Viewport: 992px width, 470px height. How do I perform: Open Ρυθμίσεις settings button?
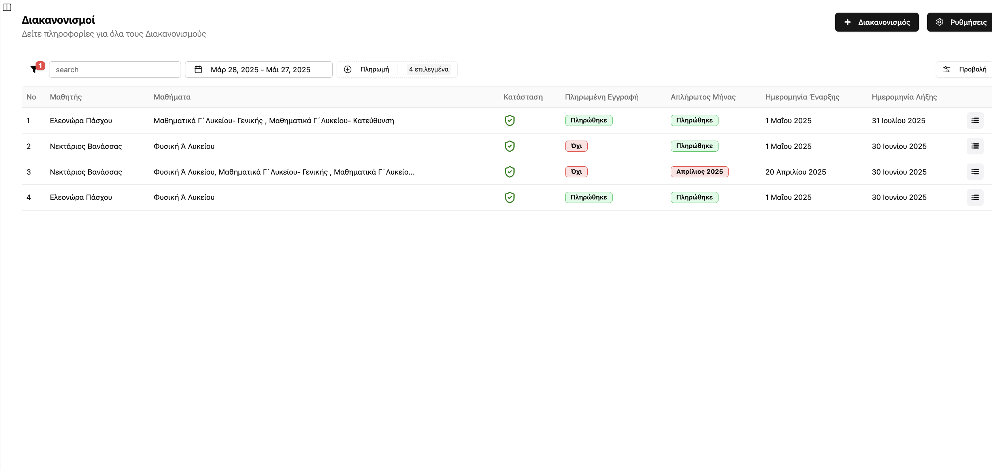pos(960,22)
